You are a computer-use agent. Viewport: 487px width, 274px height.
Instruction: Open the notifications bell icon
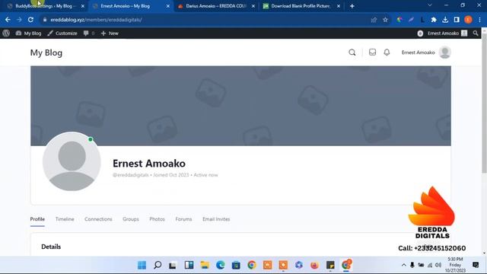click(x=387, y=53)
